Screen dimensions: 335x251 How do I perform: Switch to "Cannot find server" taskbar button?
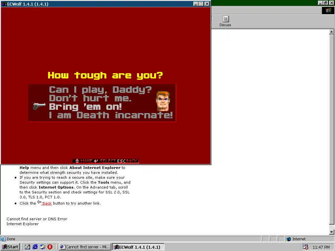pos(85,247)
